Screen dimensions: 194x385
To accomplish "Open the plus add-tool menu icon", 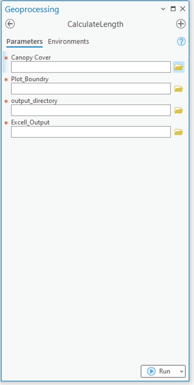I will click(x=181, y=24).
